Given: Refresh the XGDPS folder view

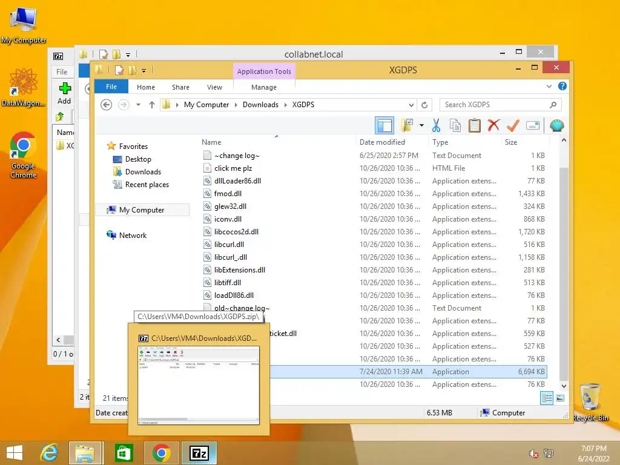Looking at the screenshot, I should coord(424,105).
